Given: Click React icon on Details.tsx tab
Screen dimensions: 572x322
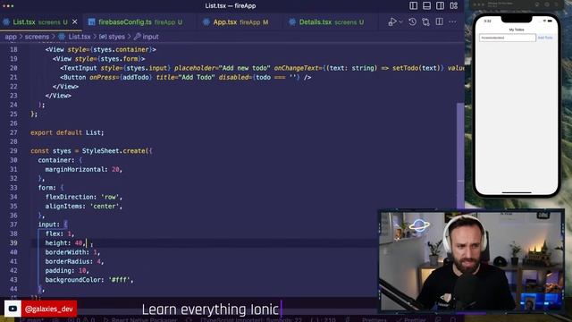Looking at the screenshot, I should 292,21.
